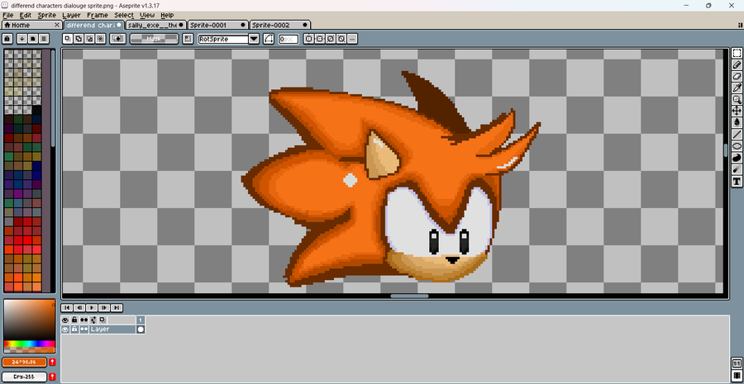Screen dimensions: 744x384
Task: Click the Add to selection mode icon
Action: [79, 39]
